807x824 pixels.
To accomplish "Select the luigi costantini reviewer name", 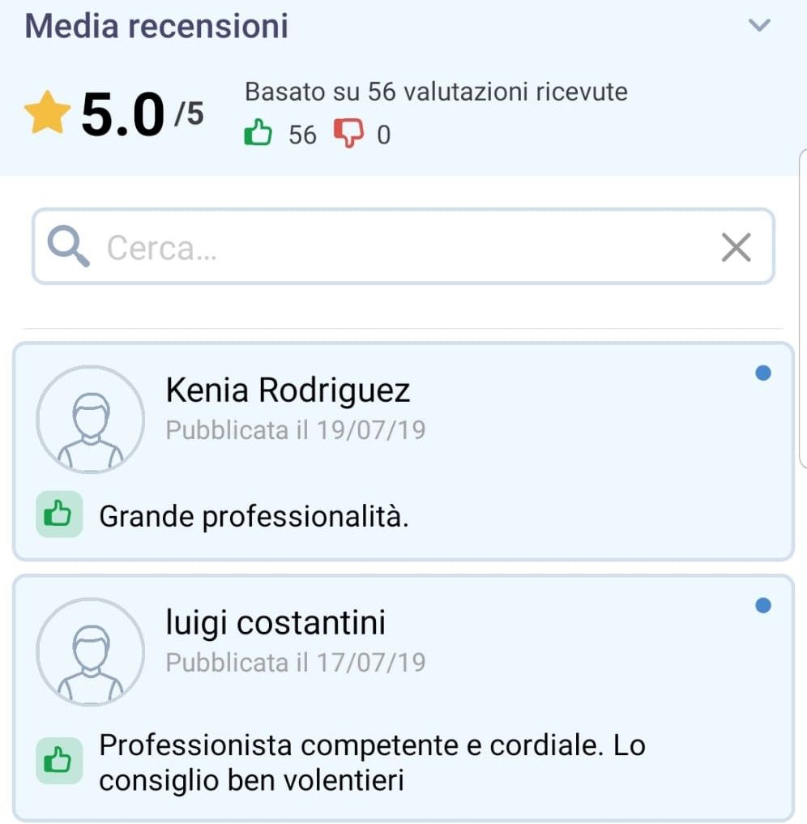I will pos(275,622).
